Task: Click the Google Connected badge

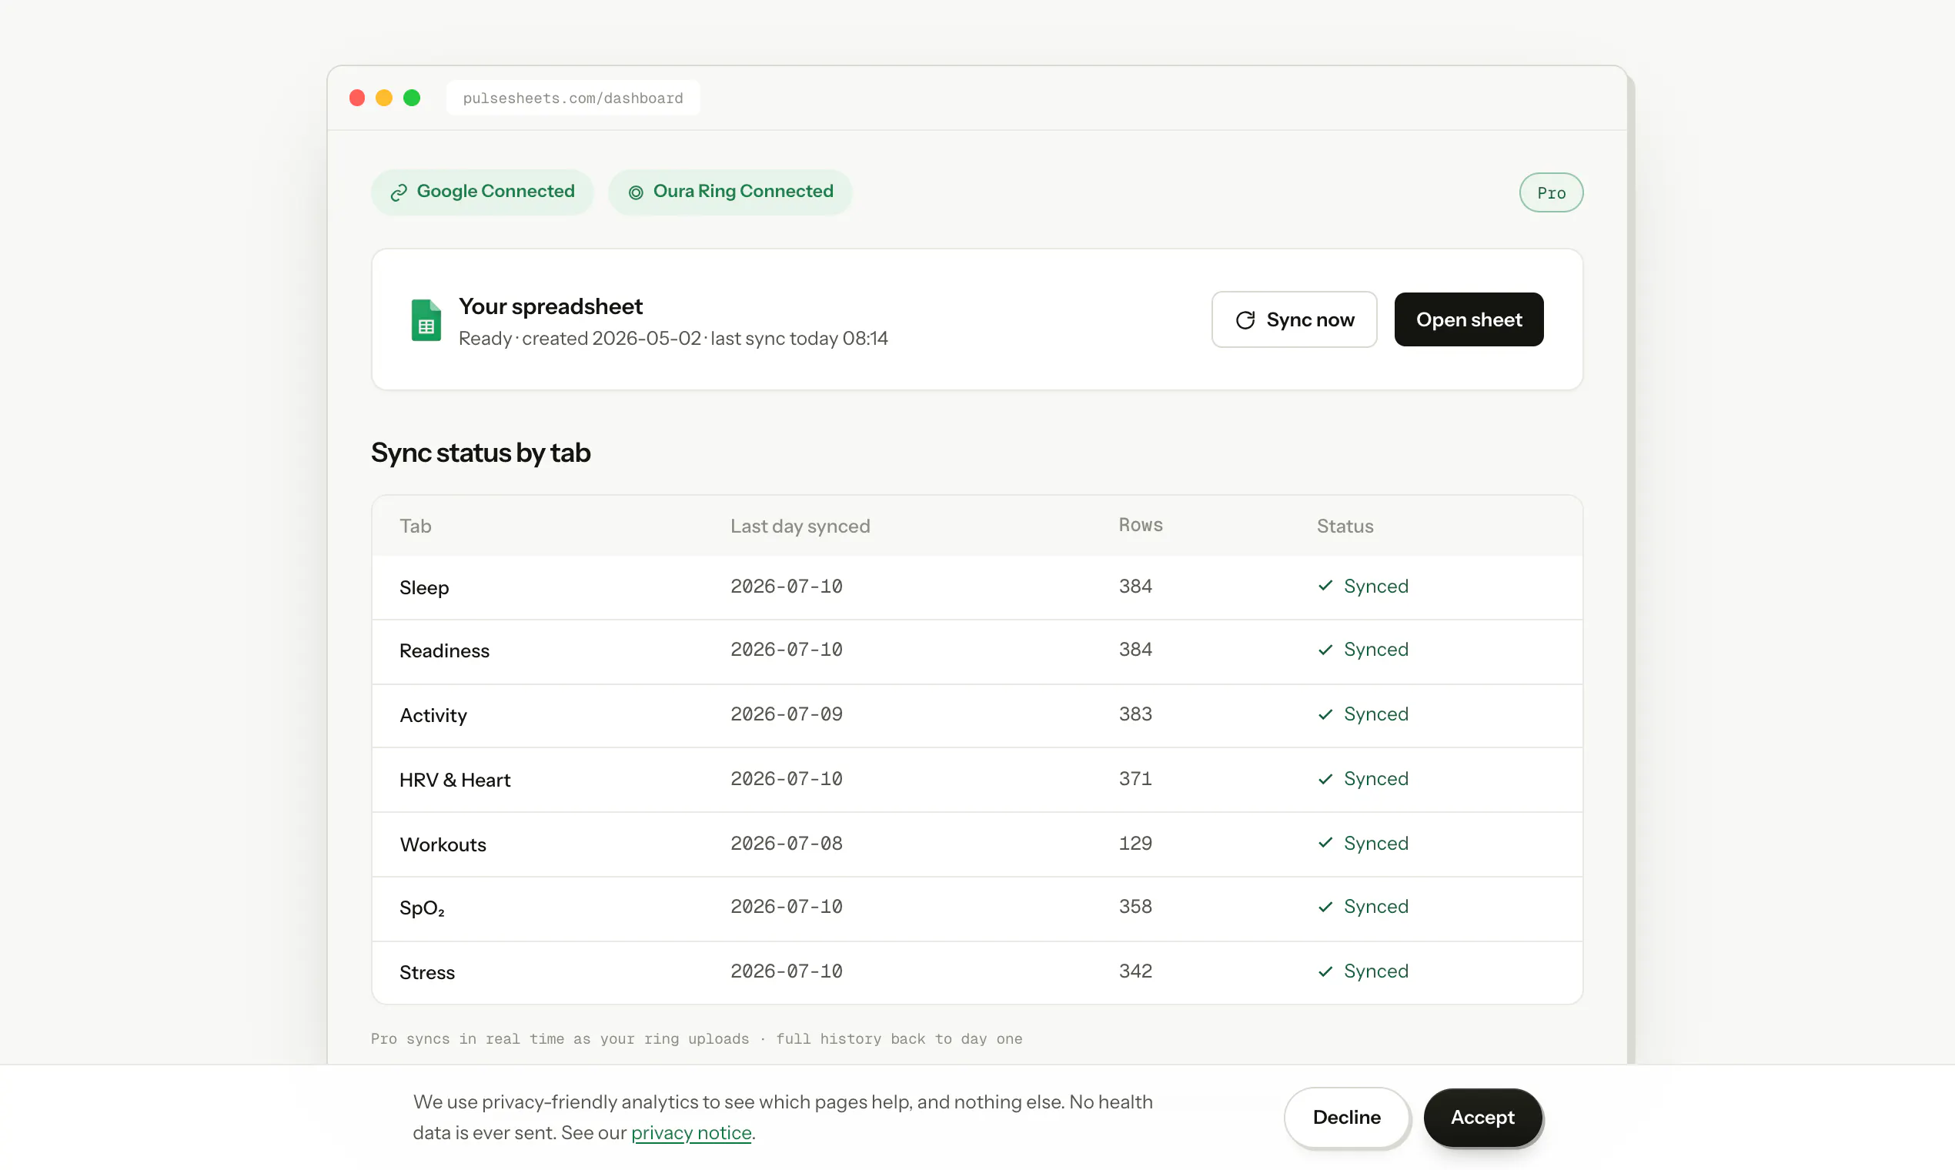Action: pos(483,192)
